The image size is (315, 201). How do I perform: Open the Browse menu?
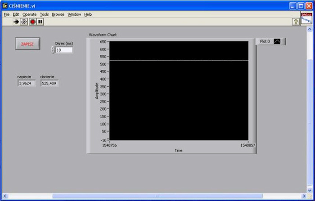(58, 14)
